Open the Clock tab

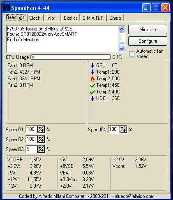35,18
